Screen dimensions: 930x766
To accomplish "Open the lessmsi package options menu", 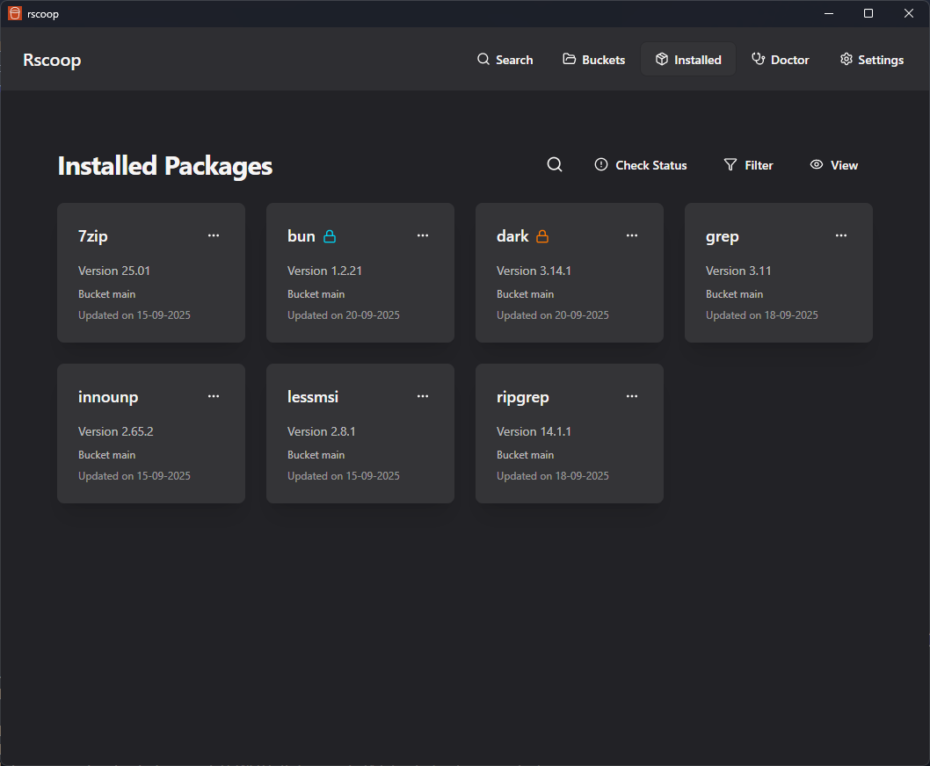I will 422,396.
